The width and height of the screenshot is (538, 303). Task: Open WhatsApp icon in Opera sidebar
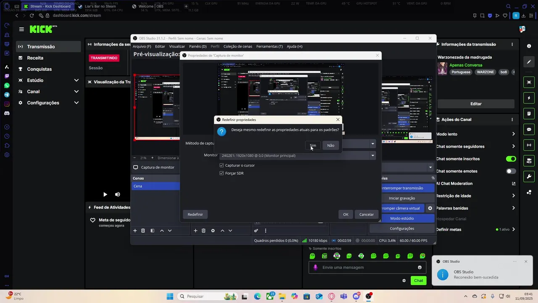point(7,85)
